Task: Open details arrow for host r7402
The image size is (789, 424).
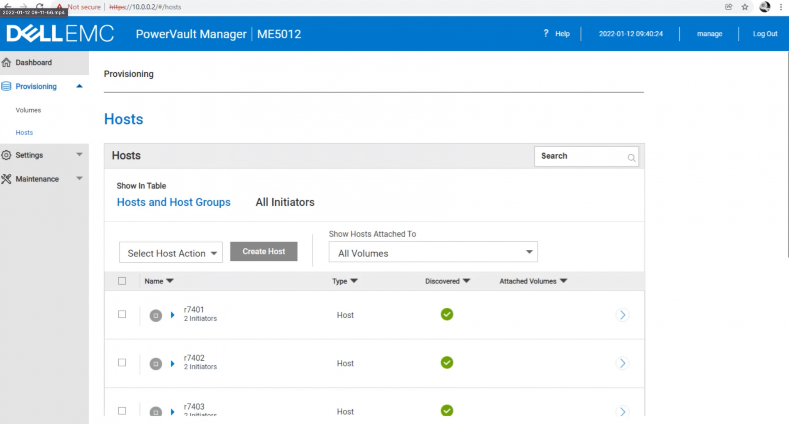Action: pos(622,363)
